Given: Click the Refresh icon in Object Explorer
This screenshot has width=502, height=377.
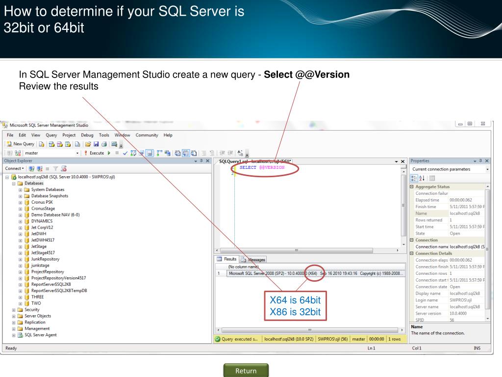Looking at the screenshot, I should point(64,169).
